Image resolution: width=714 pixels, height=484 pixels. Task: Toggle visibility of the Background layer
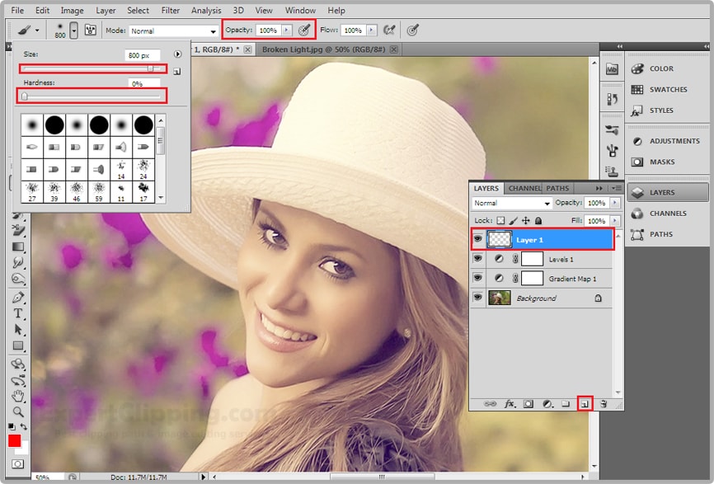477,298
